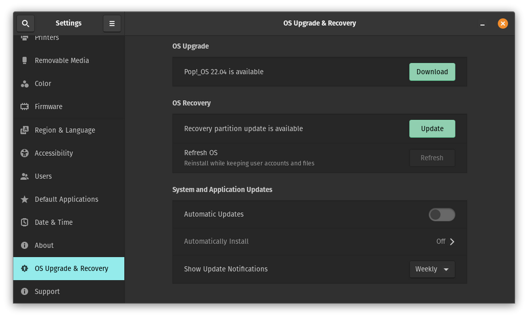Click the disabled Refresh toggle area
The height and width of the screenshot is (318, 528).
[x=432, y=157]
